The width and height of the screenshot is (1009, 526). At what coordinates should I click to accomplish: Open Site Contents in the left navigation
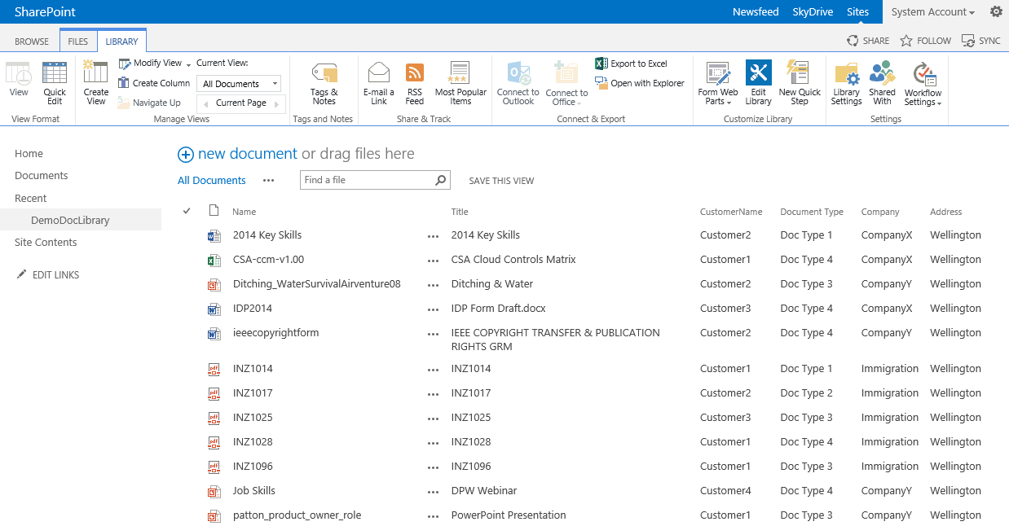(x=46, y=243)
